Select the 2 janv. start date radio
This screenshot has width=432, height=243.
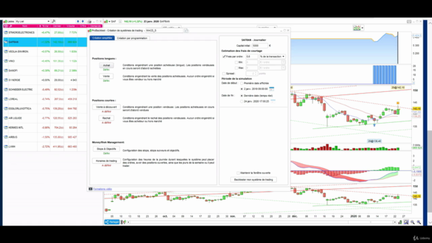pos(242,89)
